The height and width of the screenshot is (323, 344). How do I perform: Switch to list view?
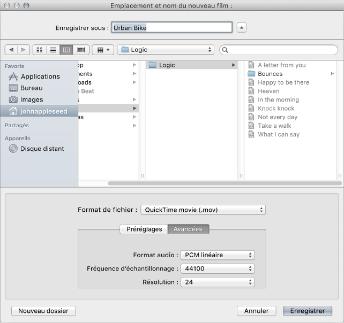point(53,50)
